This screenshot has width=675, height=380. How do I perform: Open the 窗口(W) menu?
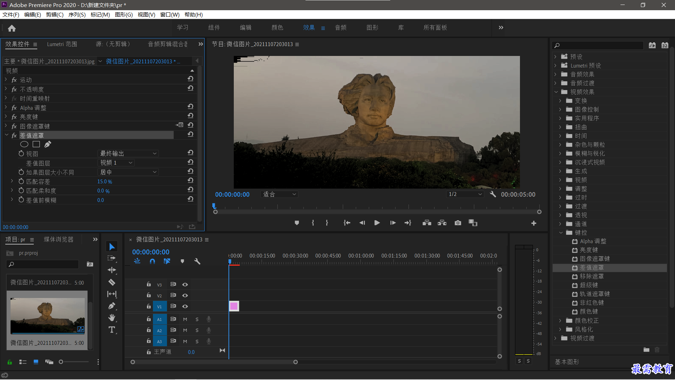(170, 14)
